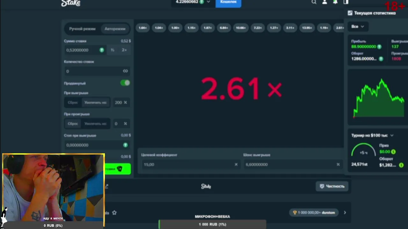Image resolution: width=408 pixels, height=229 pixels.
Task: Click the infinity icon in Количество ставок
Action: tap(125, 71)
